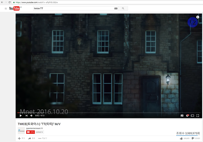The height and width of the screenshot is (142, 203).
Task: Open the jypentertainment channel avatar
Action: pyautogui.click(x=21, y=131)
